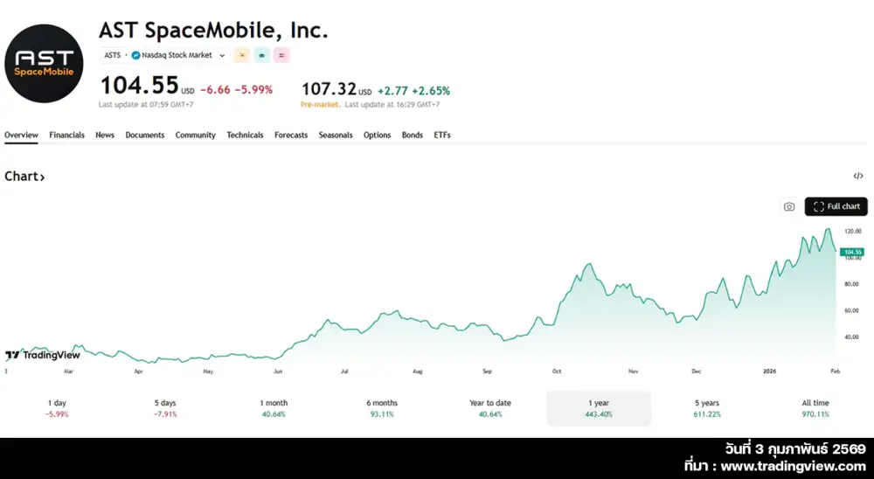This screenshot has width=874, height=479.
Task: Switch to the Financials tab
Action: tap(66, 135)
